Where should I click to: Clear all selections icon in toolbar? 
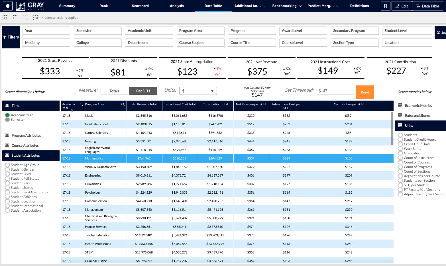[x=36, y=18]
